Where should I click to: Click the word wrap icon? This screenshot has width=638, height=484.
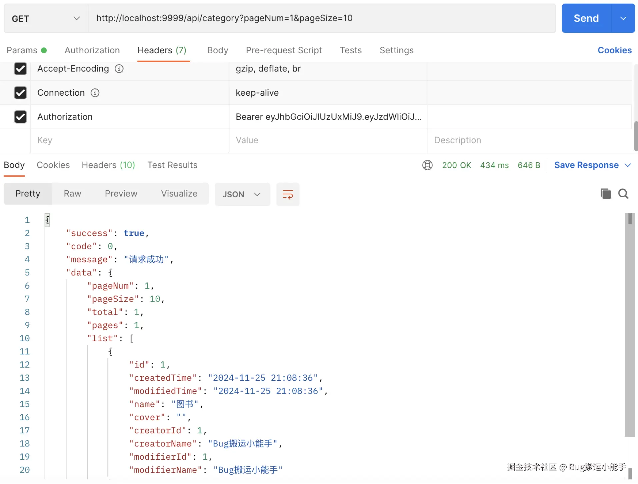coord(288,194)
